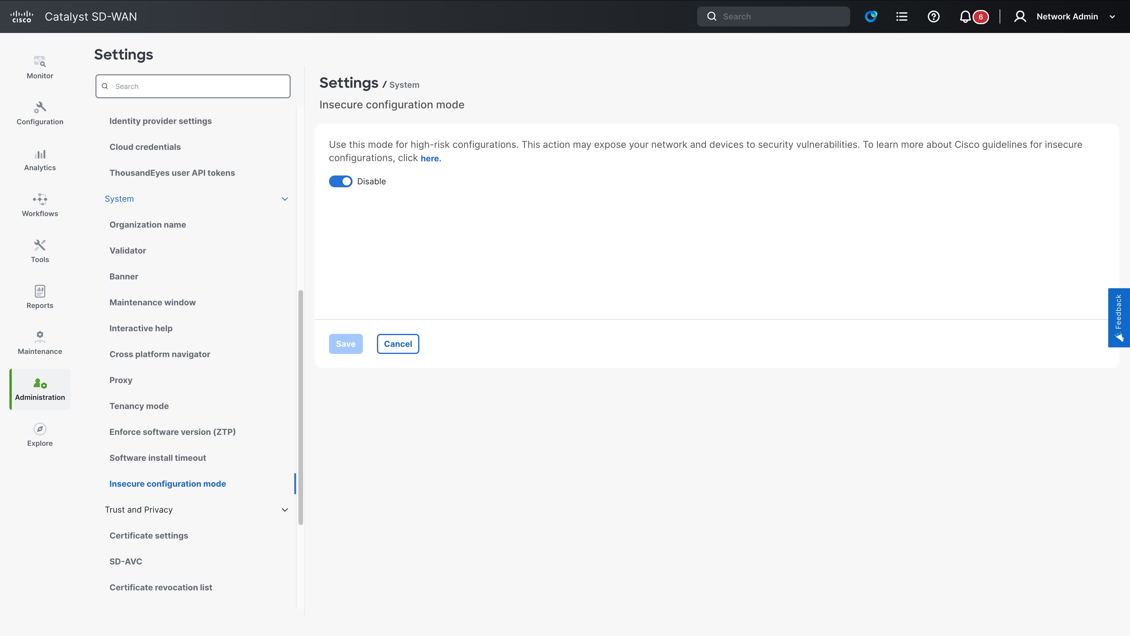Select Certificate settings from the list
Viewport: 1130px width, 636px height.
click(x=149, y=536)
